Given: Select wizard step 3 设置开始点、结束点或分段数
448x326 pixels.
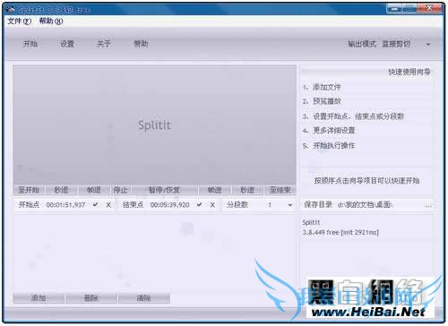Looking at the screenshot, I should pos(353,116).
